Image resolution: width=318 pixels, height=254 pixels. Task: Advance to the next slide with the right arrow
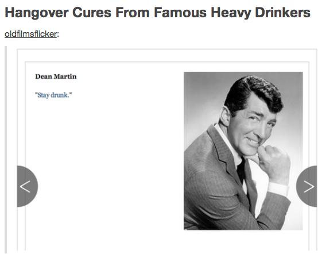[x=307, y=186]
